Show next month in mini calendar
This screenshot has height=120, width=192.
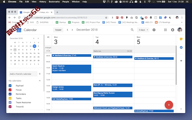(38, 38)
